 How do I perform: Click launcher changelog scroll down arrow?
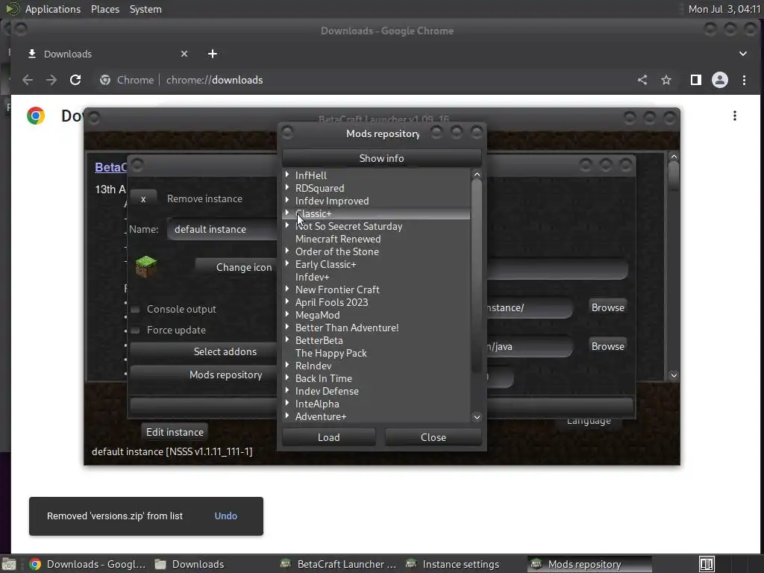click(674, 375)
